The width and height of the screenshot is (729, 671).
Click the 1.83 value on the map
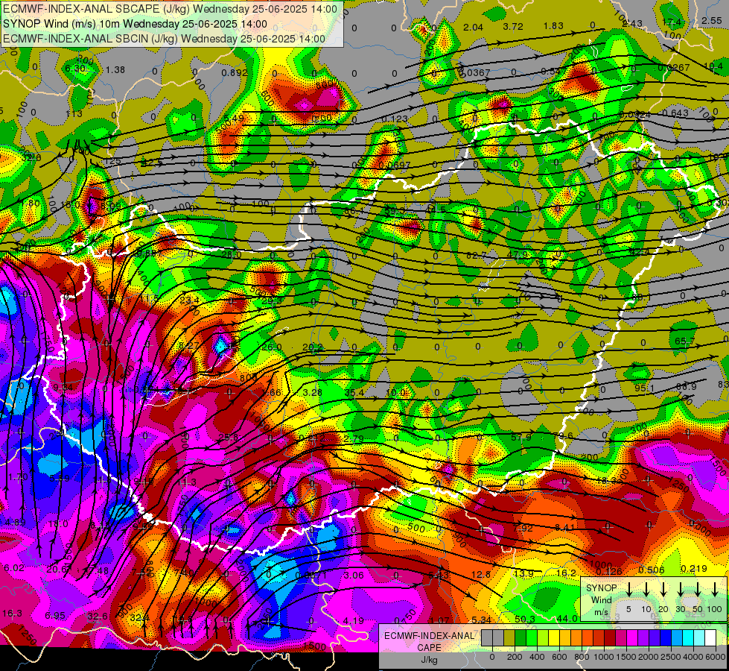point(553,25)
